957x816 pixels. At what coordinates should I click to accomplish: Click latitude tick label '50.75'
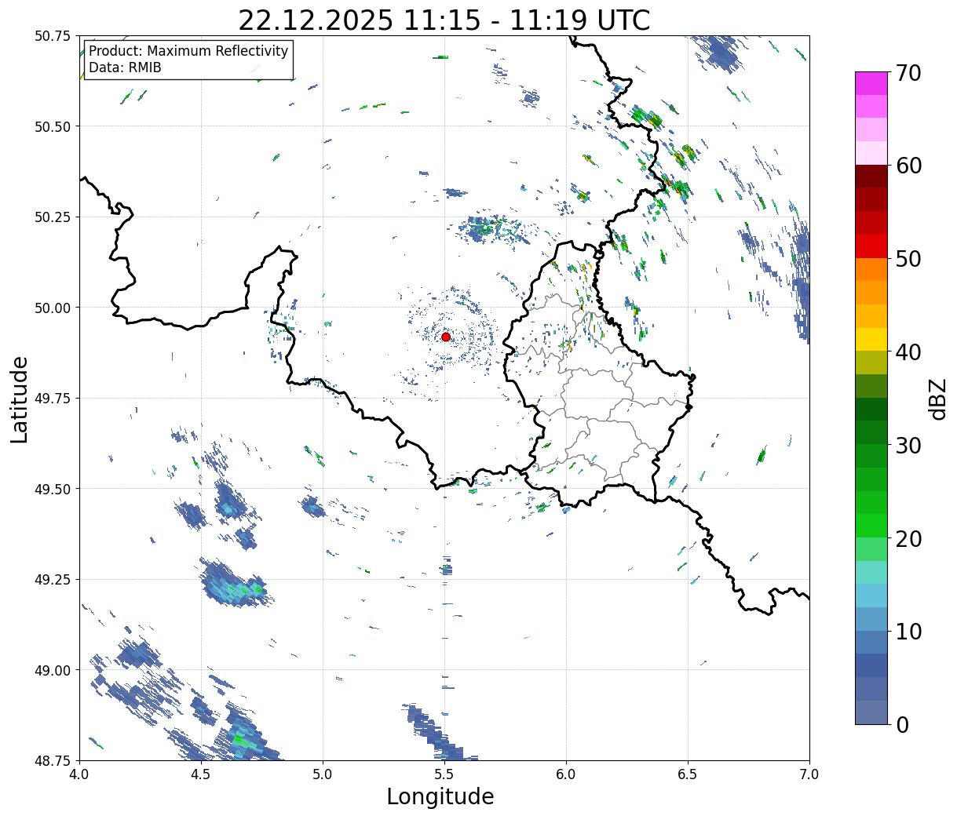(x=52, y=36)
